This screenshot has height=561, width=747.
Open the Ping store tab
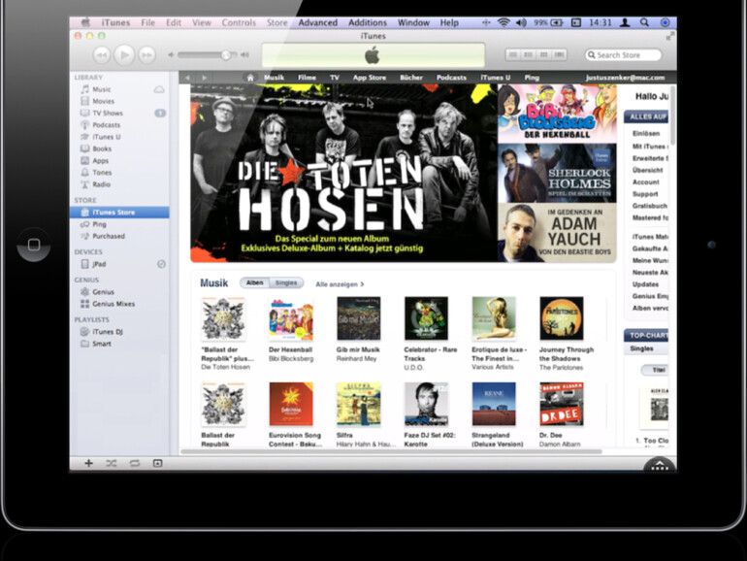pos(532,78)
